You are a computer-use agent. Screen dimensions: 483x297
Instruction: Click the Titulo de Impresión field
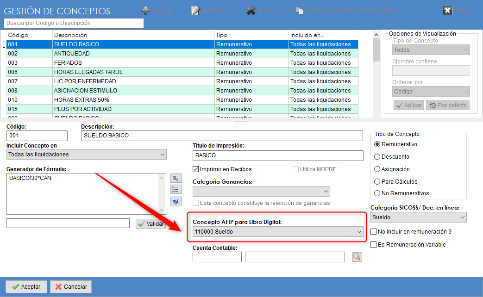(278, 155)
